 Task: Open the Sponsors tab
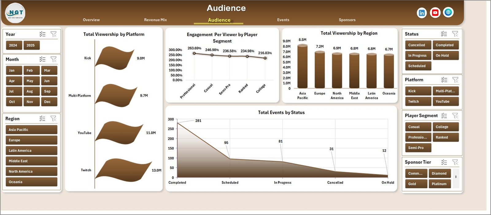pos(347,20)
